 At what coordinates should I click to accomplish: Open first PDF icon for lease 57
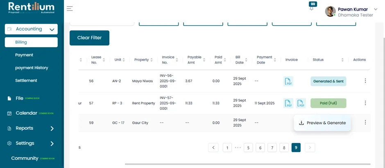288,103
